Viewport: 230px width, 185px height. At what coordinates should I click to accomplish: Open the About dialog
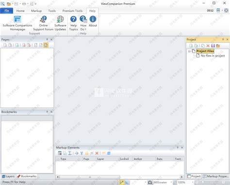(93, 21)
